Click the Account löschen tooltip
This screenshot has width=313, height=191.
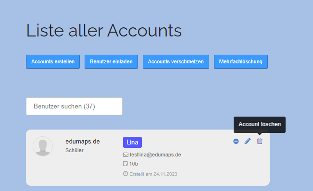coord(260,124)
